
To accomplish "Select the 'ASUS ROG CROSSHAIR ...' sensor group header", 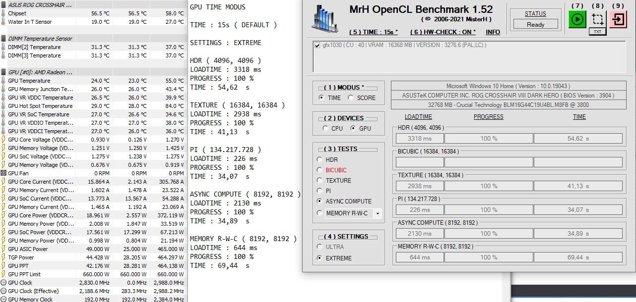I will (40, 5).
